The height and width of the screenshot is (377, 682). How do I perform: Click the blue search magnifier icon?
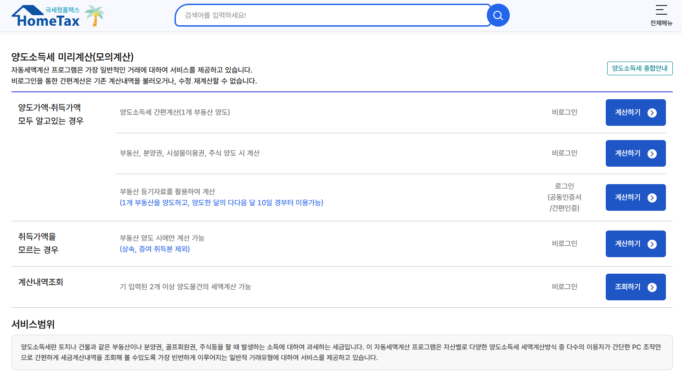tap(498, 15)
